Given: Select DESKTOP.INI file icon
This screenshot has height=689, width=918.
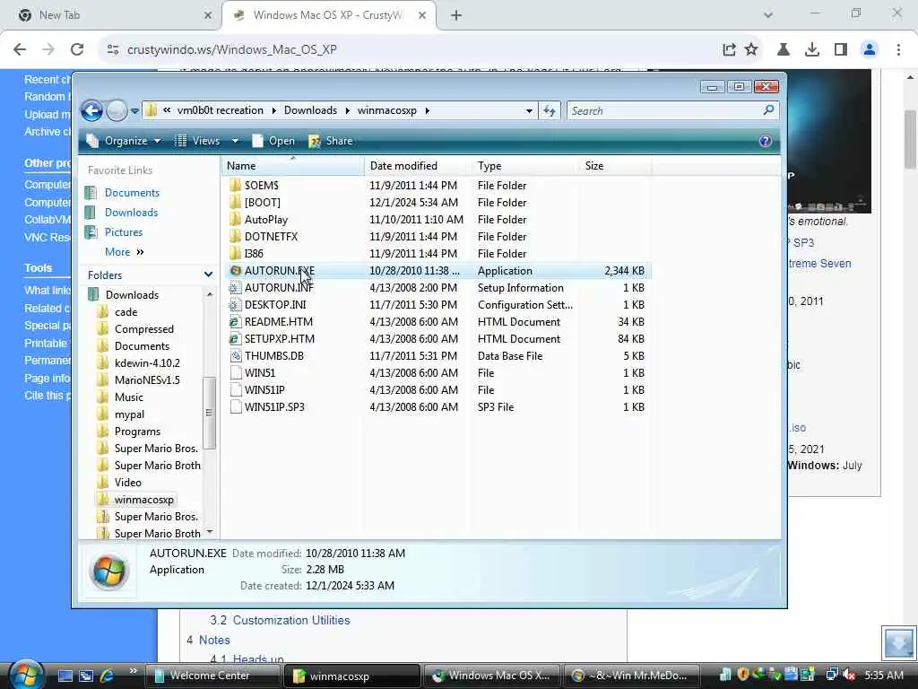Looking at the screenshot, I should pos(236,305).
